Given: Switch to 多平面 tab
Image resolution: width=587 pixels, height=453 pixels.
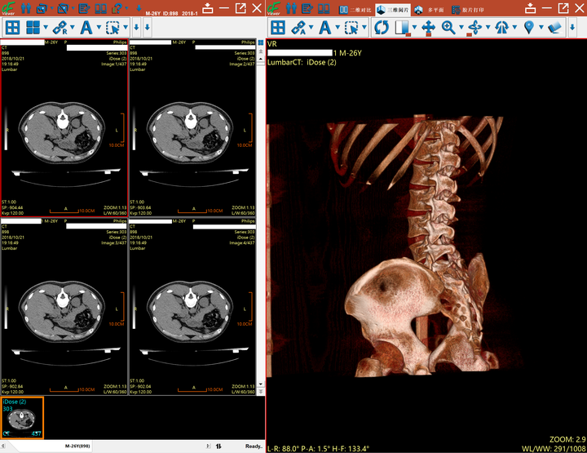Looking at the screenshot, I should [x=429, y=10].
